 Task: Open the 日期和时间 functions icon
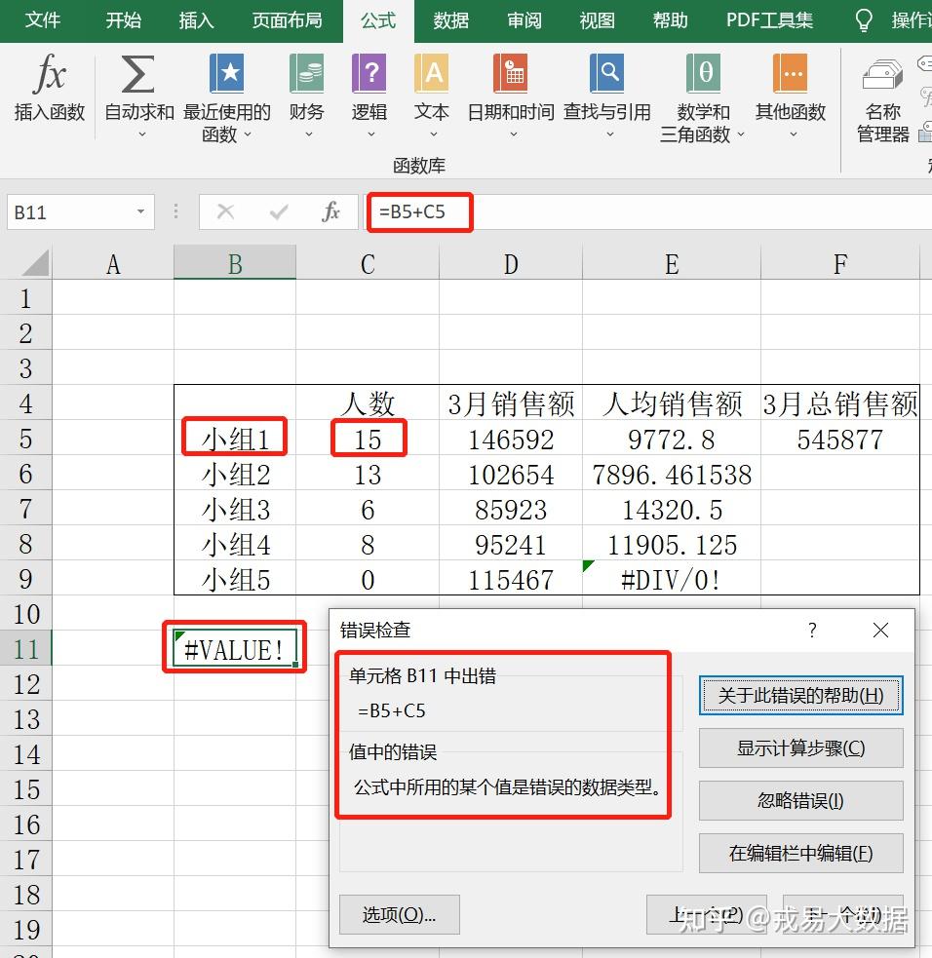tap(510, 73)
